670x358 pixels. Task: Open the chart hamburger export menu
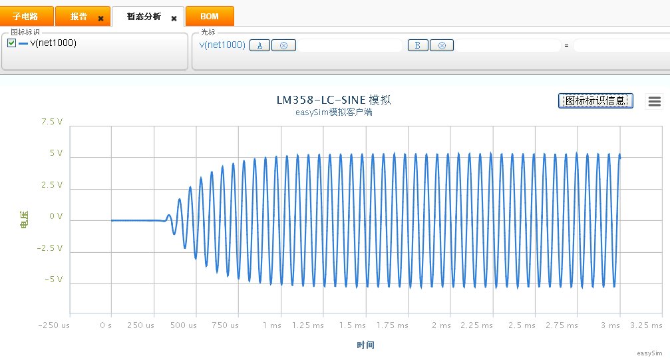click(x=654, y=101)
